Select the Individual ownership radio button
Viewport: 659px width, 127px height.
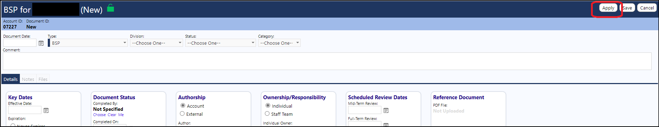268,106
